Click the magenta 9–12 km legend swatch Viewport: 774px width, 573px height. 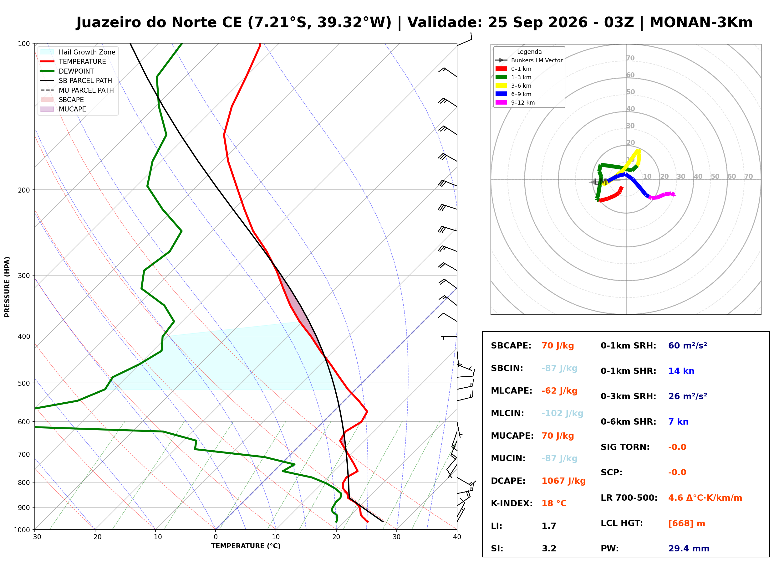[x=501, y=102]
